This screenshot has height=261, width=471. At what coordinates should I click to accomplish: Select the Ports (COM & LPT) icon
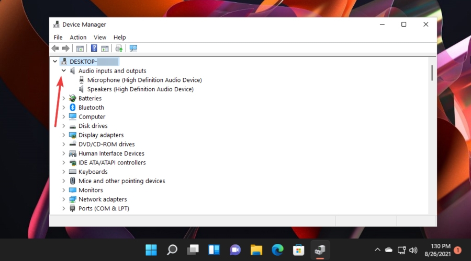tap(72, 208)
